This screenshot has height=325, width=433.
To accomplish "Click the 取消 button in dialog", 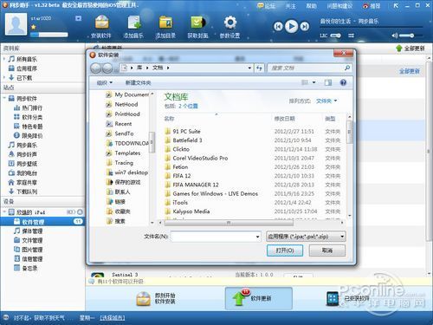I will tap(327, 250).
